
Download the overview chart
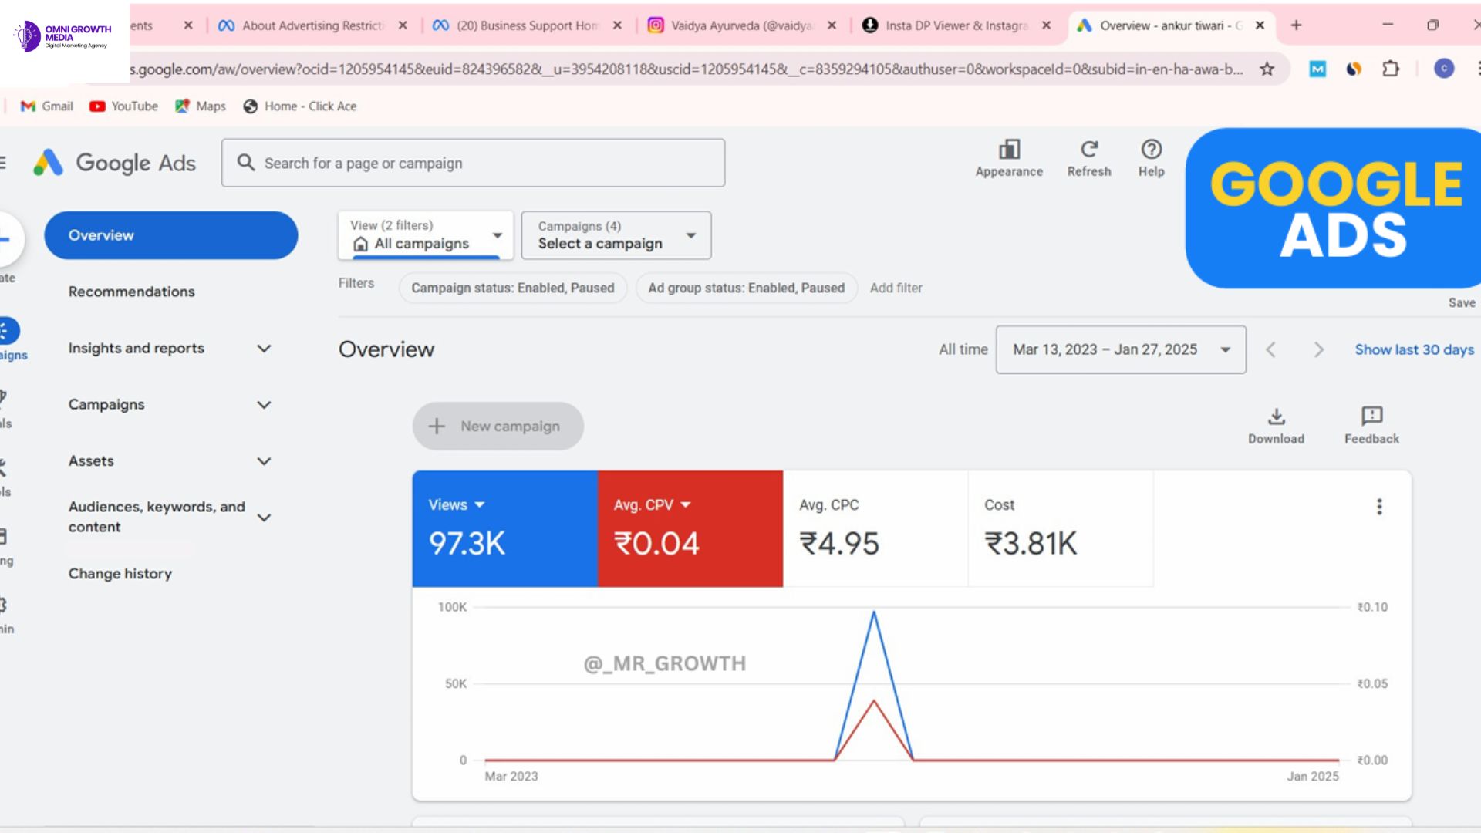click(1276, 417)
